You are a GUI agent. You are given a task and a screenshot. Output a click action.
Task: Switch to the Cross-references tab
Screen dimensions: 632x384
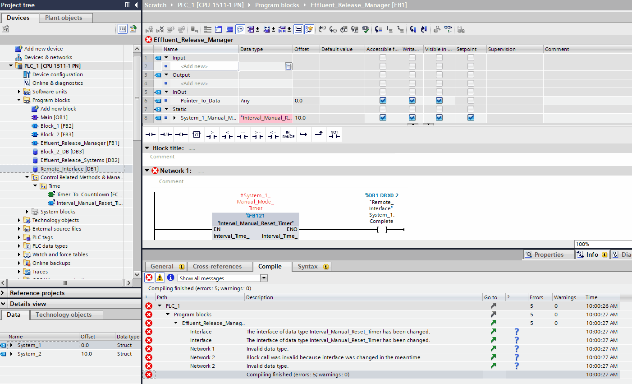point(217,267)
